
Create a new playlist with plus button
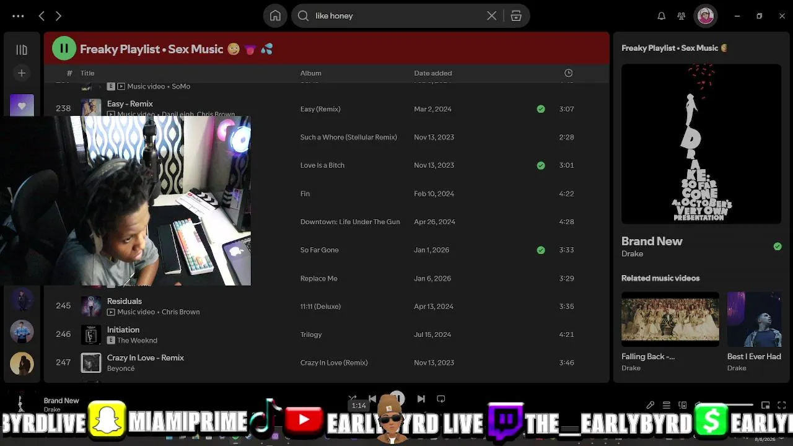tap(22, 73)
